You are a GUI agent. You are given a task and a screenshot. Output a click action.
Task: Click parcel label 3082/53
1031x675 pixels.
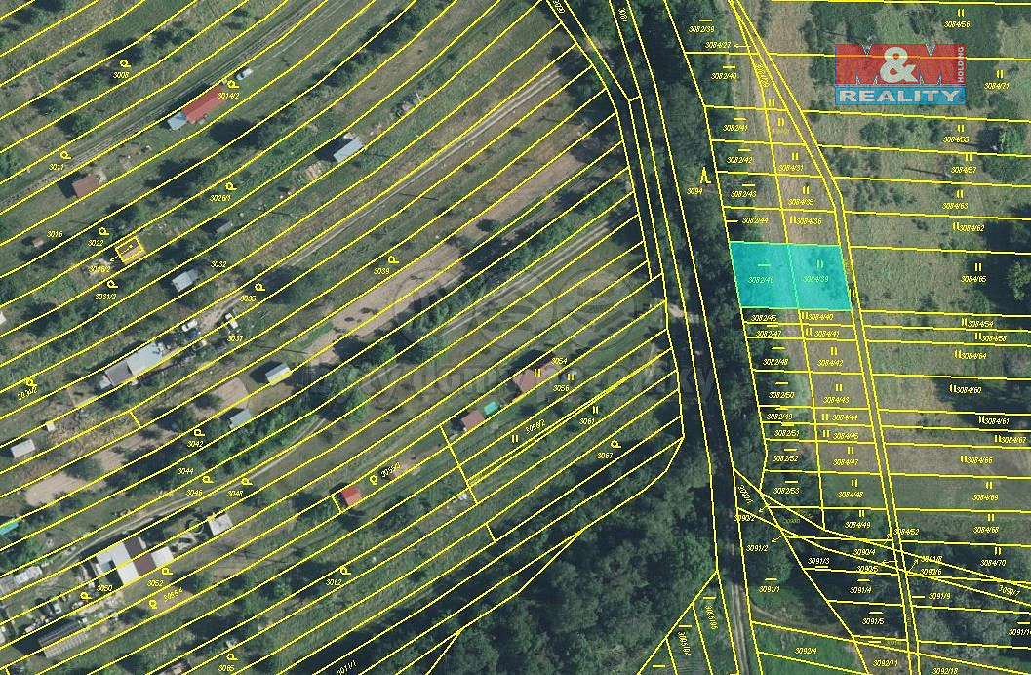pos(786,491)
